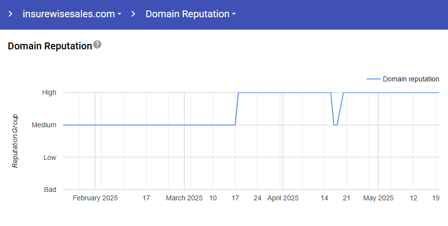Select the Domain reputation legend label
The width and height of the screenshot is (448, 226).
point(411,79)
